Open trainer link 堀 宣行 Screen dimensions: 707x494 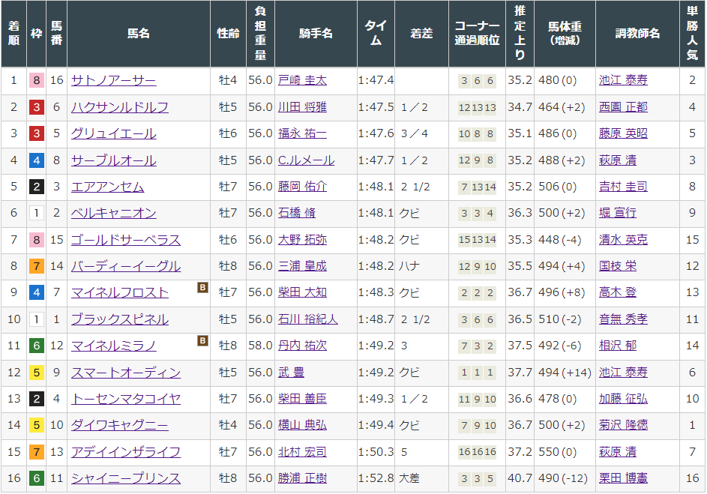tap(618, 213)
